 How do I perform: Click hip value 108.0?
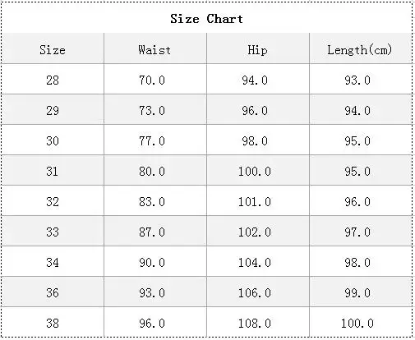[255, 324]
